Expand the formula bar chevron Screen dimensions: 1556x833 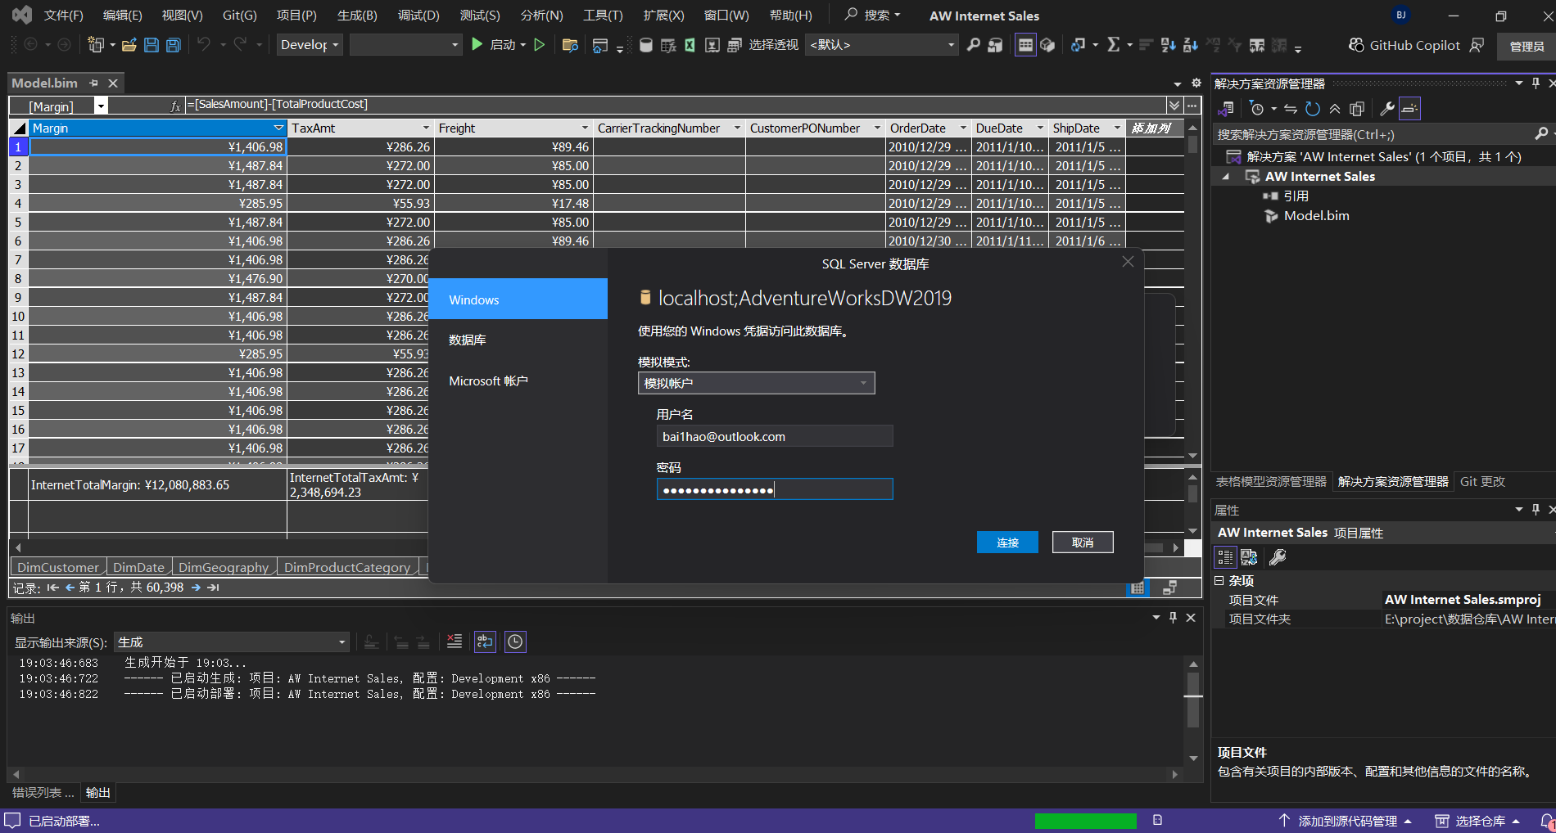[1174, 105]
